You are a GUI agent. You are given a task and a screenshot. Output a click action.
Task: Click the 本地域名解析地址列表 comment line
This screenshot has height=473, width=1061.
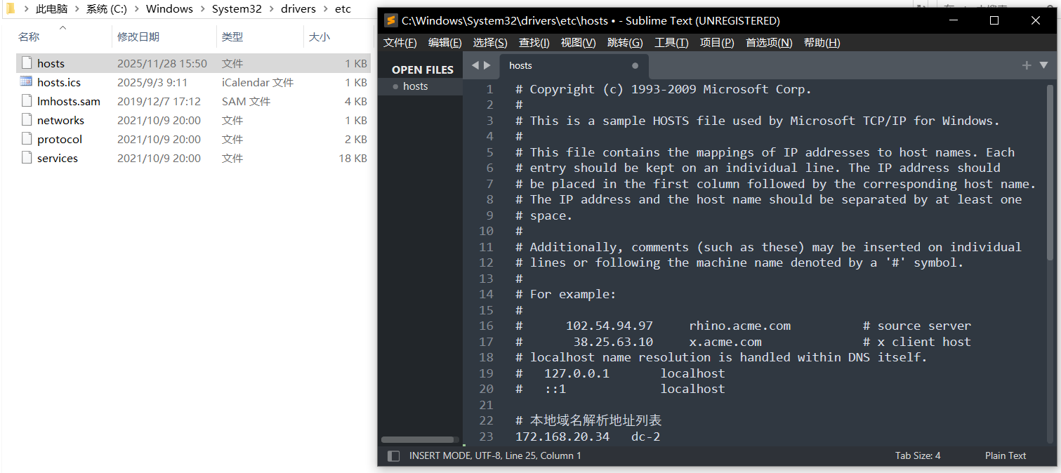tap(588, 420)
